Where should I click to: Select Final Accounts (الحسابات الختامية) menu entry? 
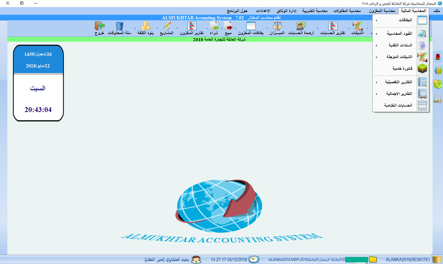tap(398, 105)
